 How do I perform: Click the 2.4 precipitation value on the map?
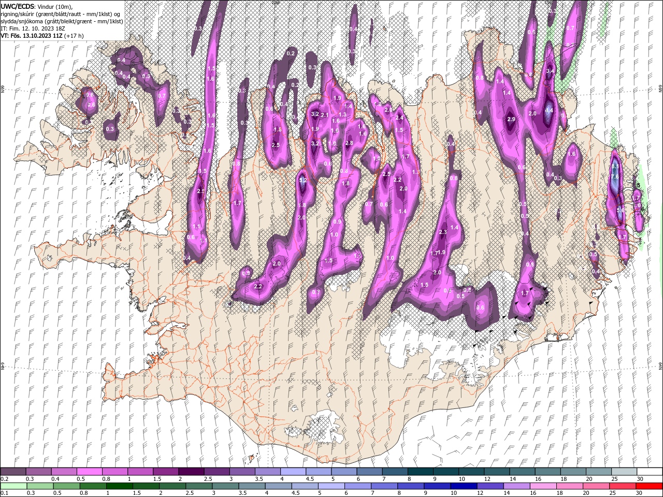click(399, 118)
